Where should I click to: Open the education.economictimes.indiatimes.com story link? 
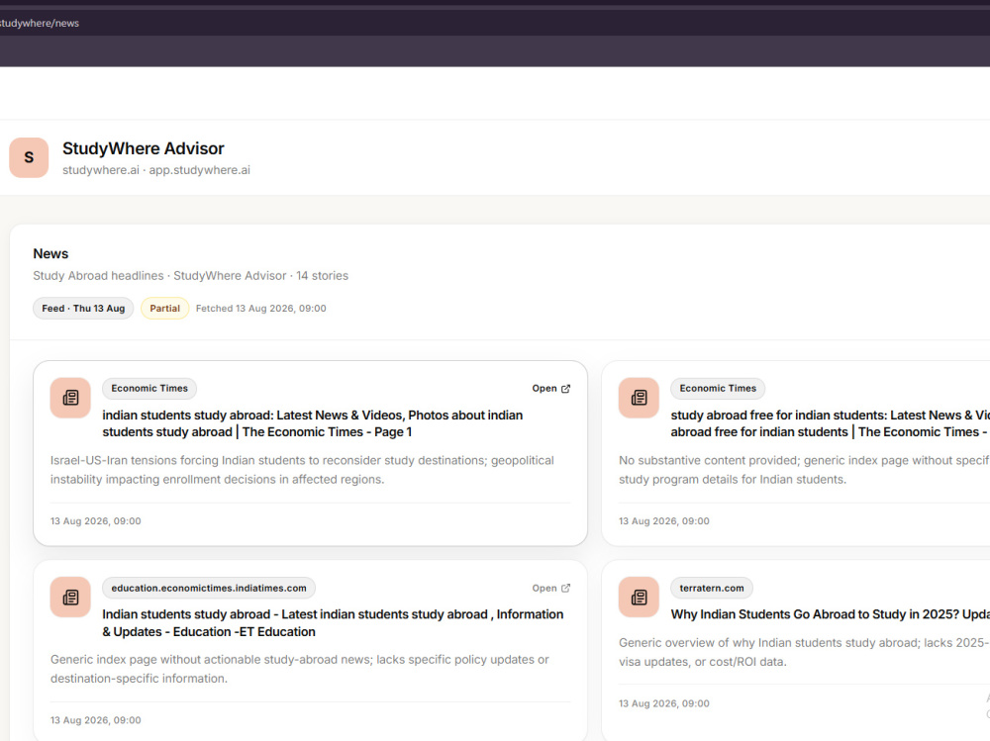[x=551, y=588]
